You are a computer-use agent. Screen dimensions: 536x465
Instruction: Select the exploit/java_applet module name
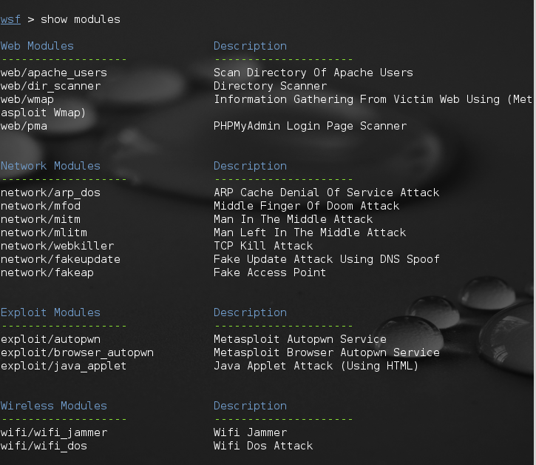[x=64, y=366]
